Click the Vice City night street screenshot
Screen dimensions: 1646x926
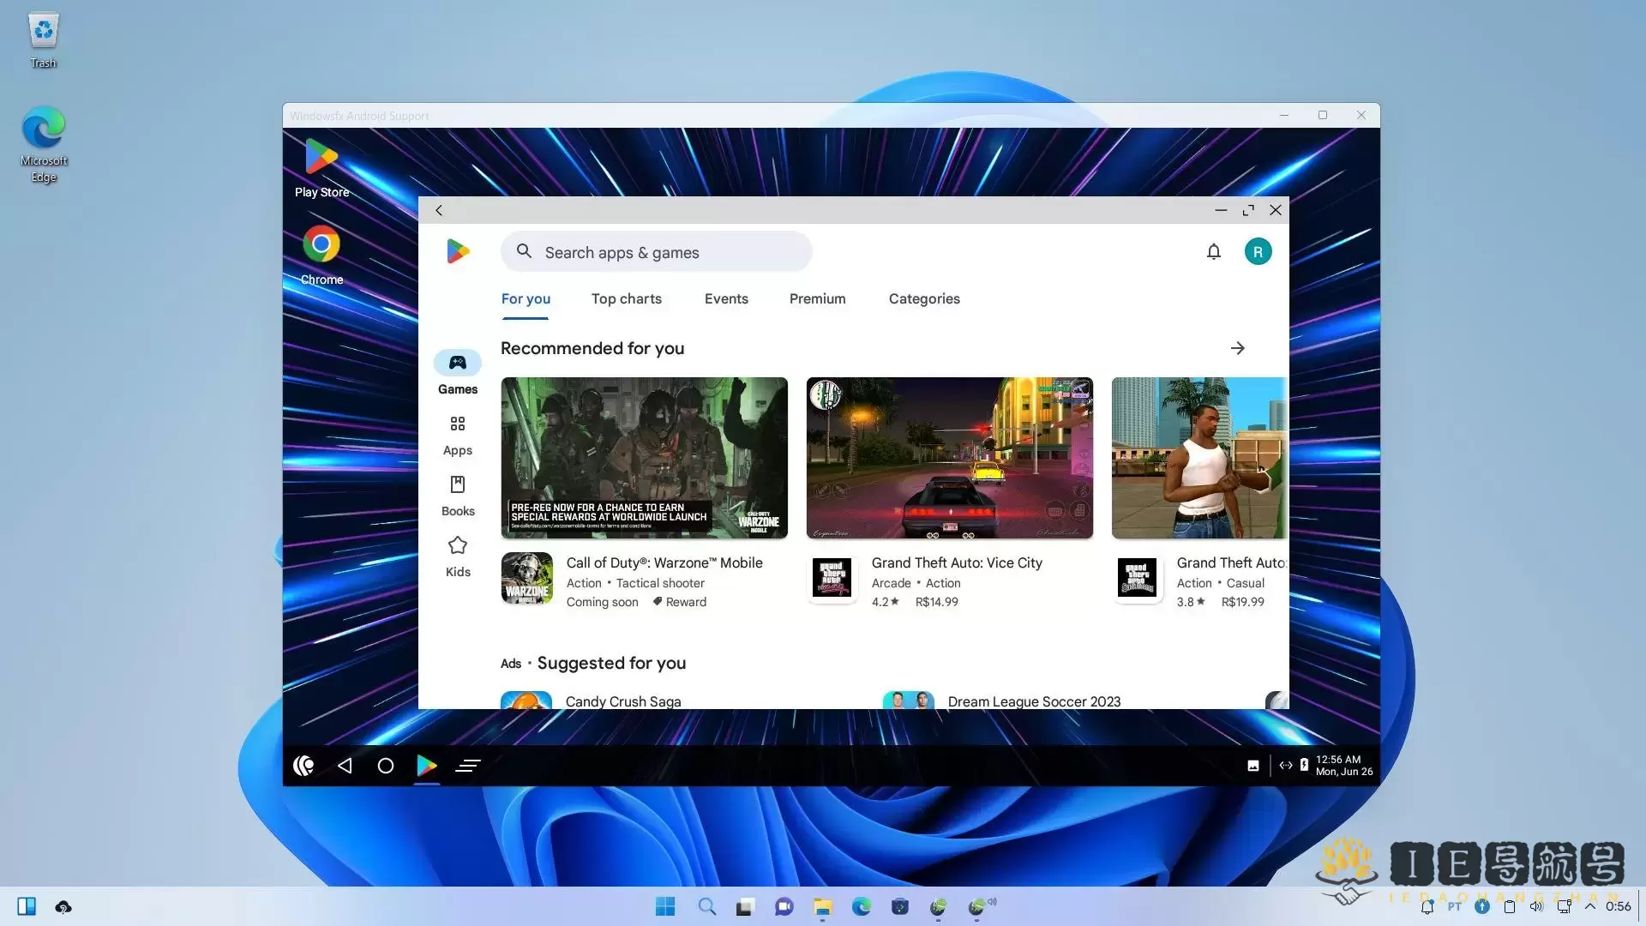(x=949, y=458)
